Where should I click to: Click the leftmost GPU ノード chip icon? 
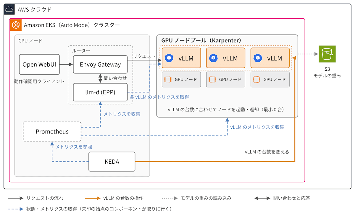tap(168, 79)
